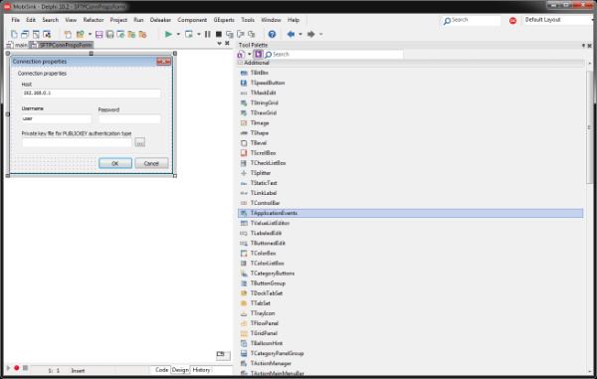597x379 pixels.
Task: Open the Default Layout dropdown
Action: click(x=559, y=20)
